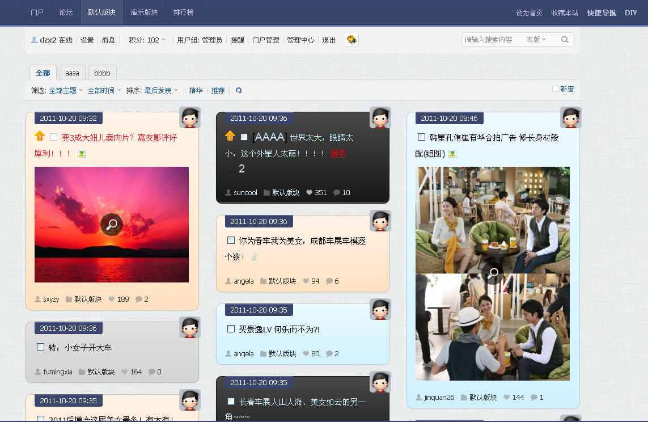Image resolution: width=648 pixels, height=422 pixels.
Task: Click the avatar on the 买景逸LV post card
Action: [x=380, y=309]
